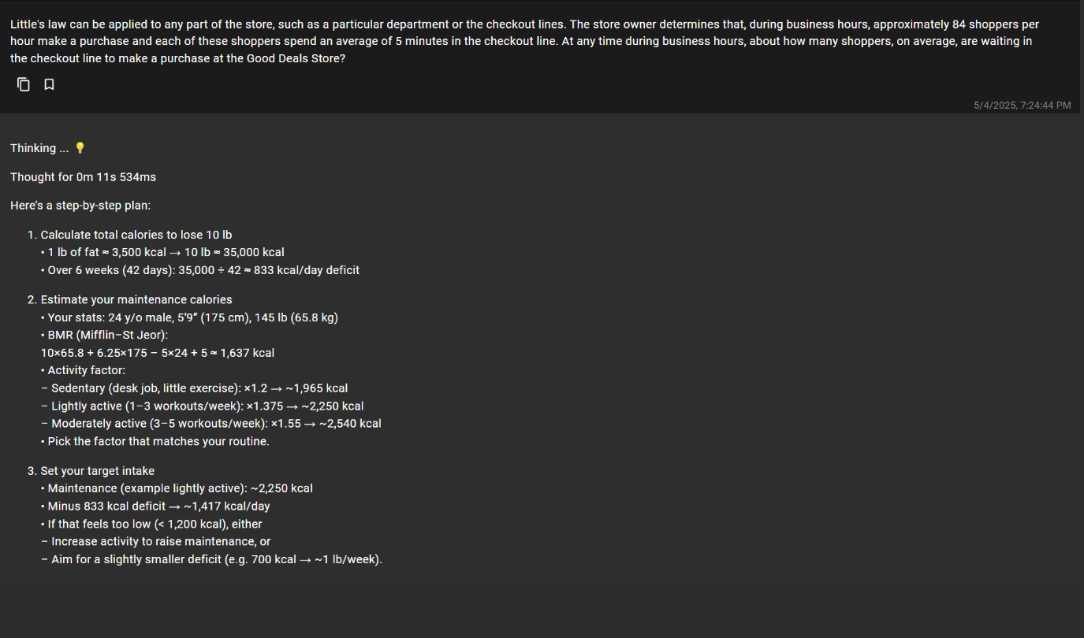The height and width of the screenshot is (638, 1084).
Task: Select step 2 'Estimate your maintenance calories'
Action: click(x=136, y=299)
